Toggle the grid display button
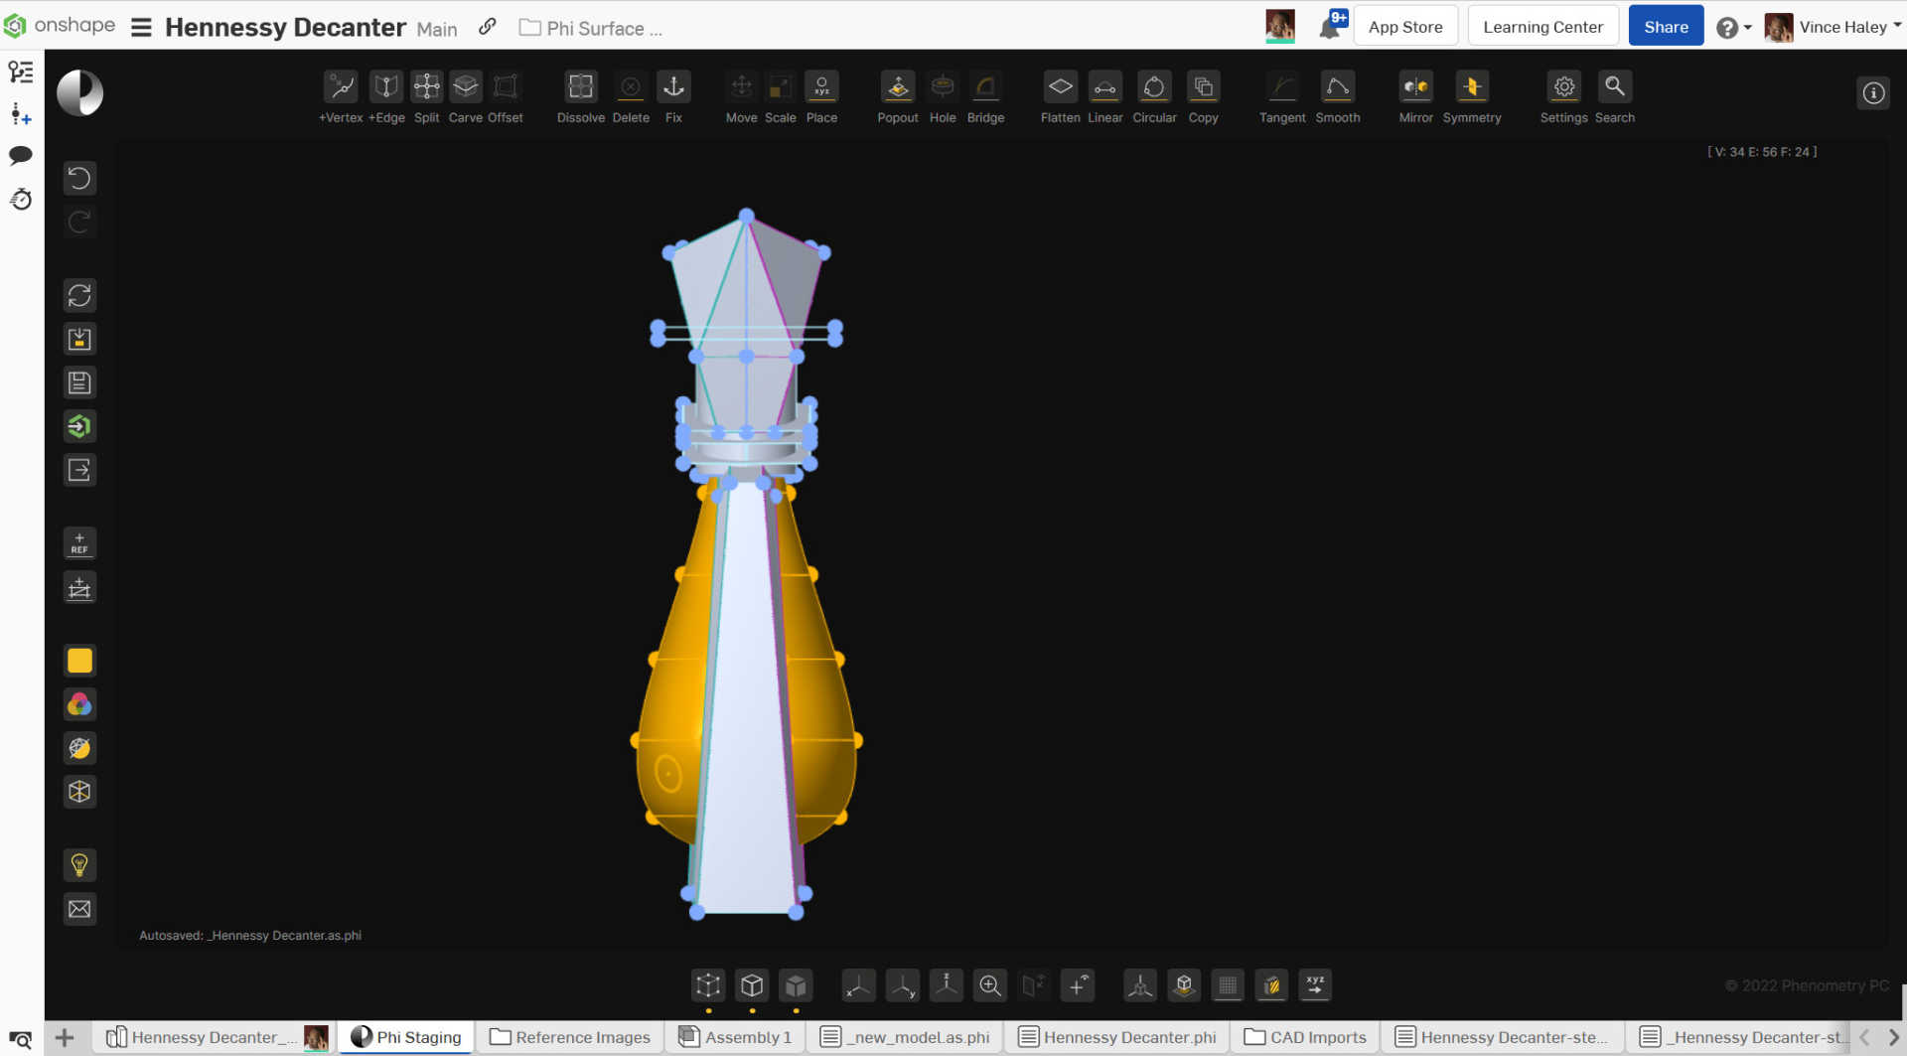1907x1056 pixels. (x=1228, y=985)
